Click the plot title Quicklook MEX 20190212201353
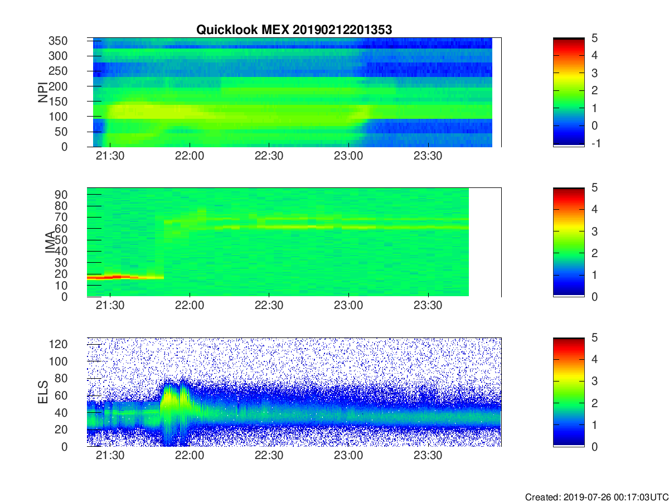The width and height of the screenshot is (669, 502). [294, 30]
